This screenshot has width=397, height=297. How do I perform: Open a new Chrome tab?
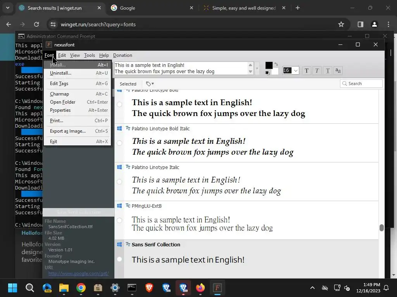click(x=298, y=8)
